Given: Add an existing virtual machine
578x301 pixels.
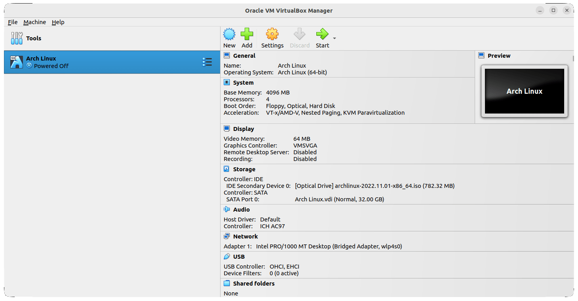Looking at the screenshot, I should point(247,38).
